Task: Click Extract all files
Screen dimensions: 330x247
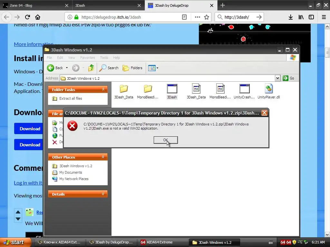Action: tap(71, 98)
